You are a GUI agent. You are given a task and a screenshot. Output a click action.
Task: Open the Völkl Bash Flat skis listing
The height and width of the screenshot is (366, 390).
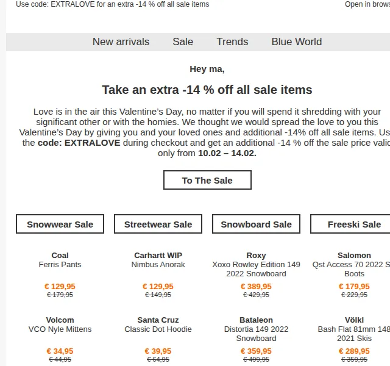click(x=354, y=329)
